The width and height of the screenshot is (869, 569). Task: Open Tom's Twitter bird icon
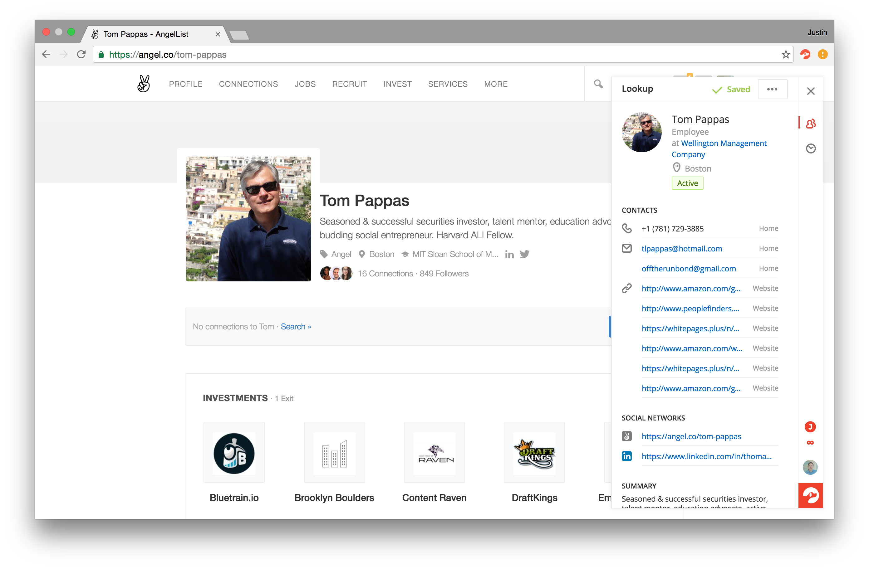coord(525,254)
